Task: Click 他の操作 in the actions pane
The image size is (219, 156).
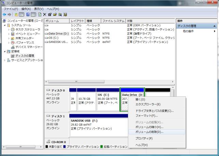Action: pyautogui.click(x=188, y=31)
